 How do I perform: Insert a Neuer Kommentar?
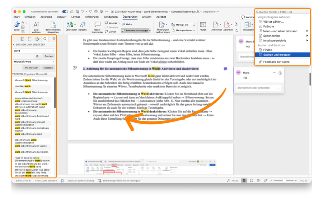(97, 27)
